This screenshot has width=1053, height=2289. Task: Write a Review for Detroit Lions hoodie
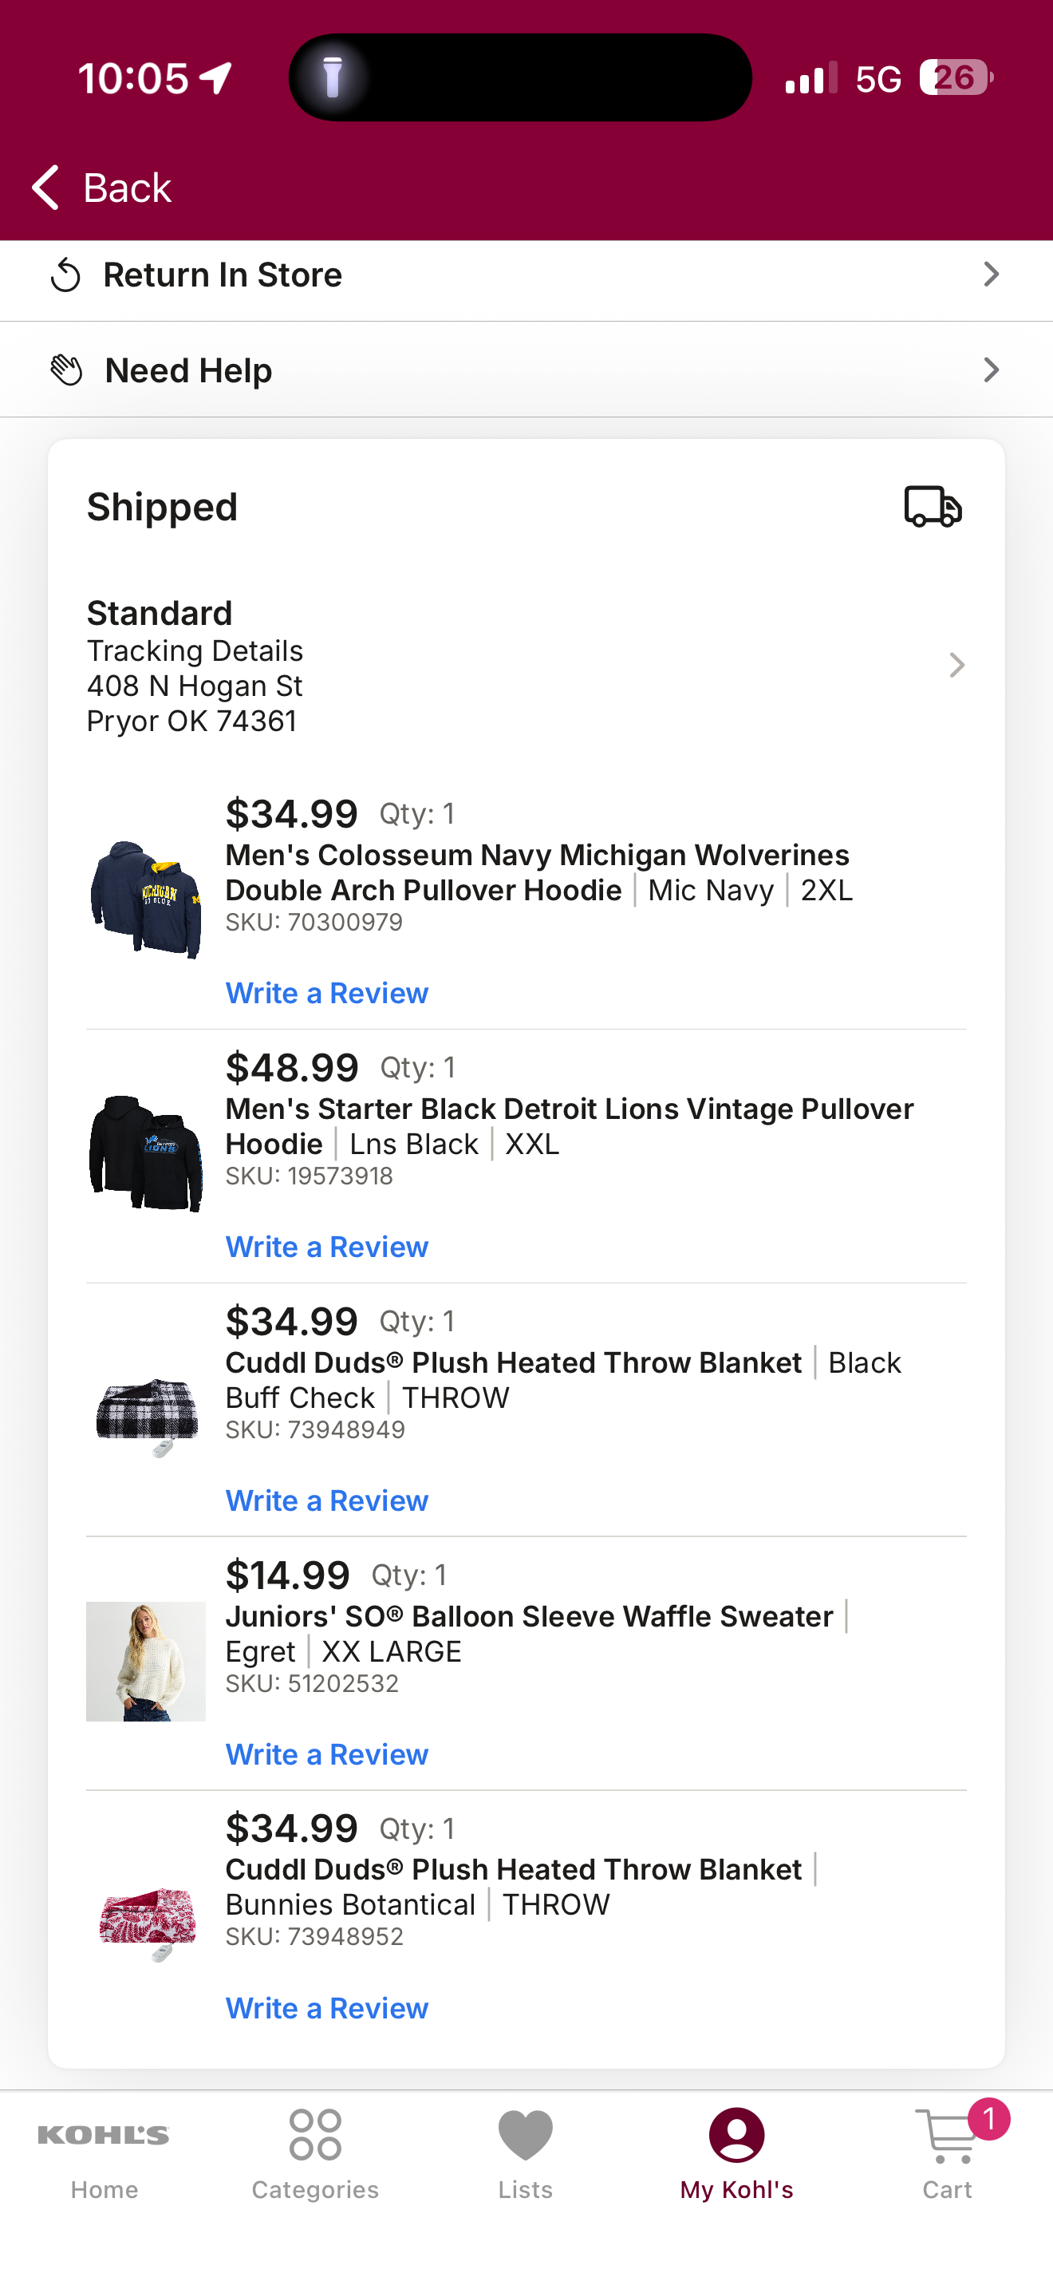pyautogui.click(x=327, y=1247)
